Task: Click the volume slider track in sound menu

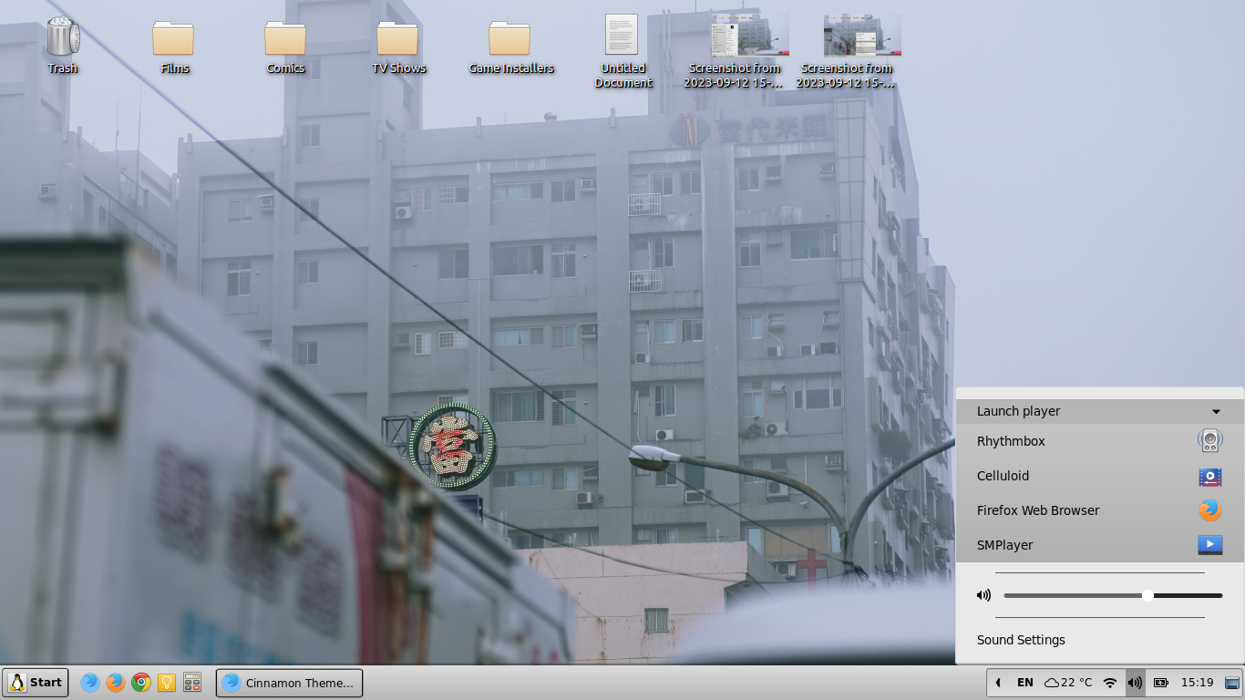Action: click(1113, 596)
